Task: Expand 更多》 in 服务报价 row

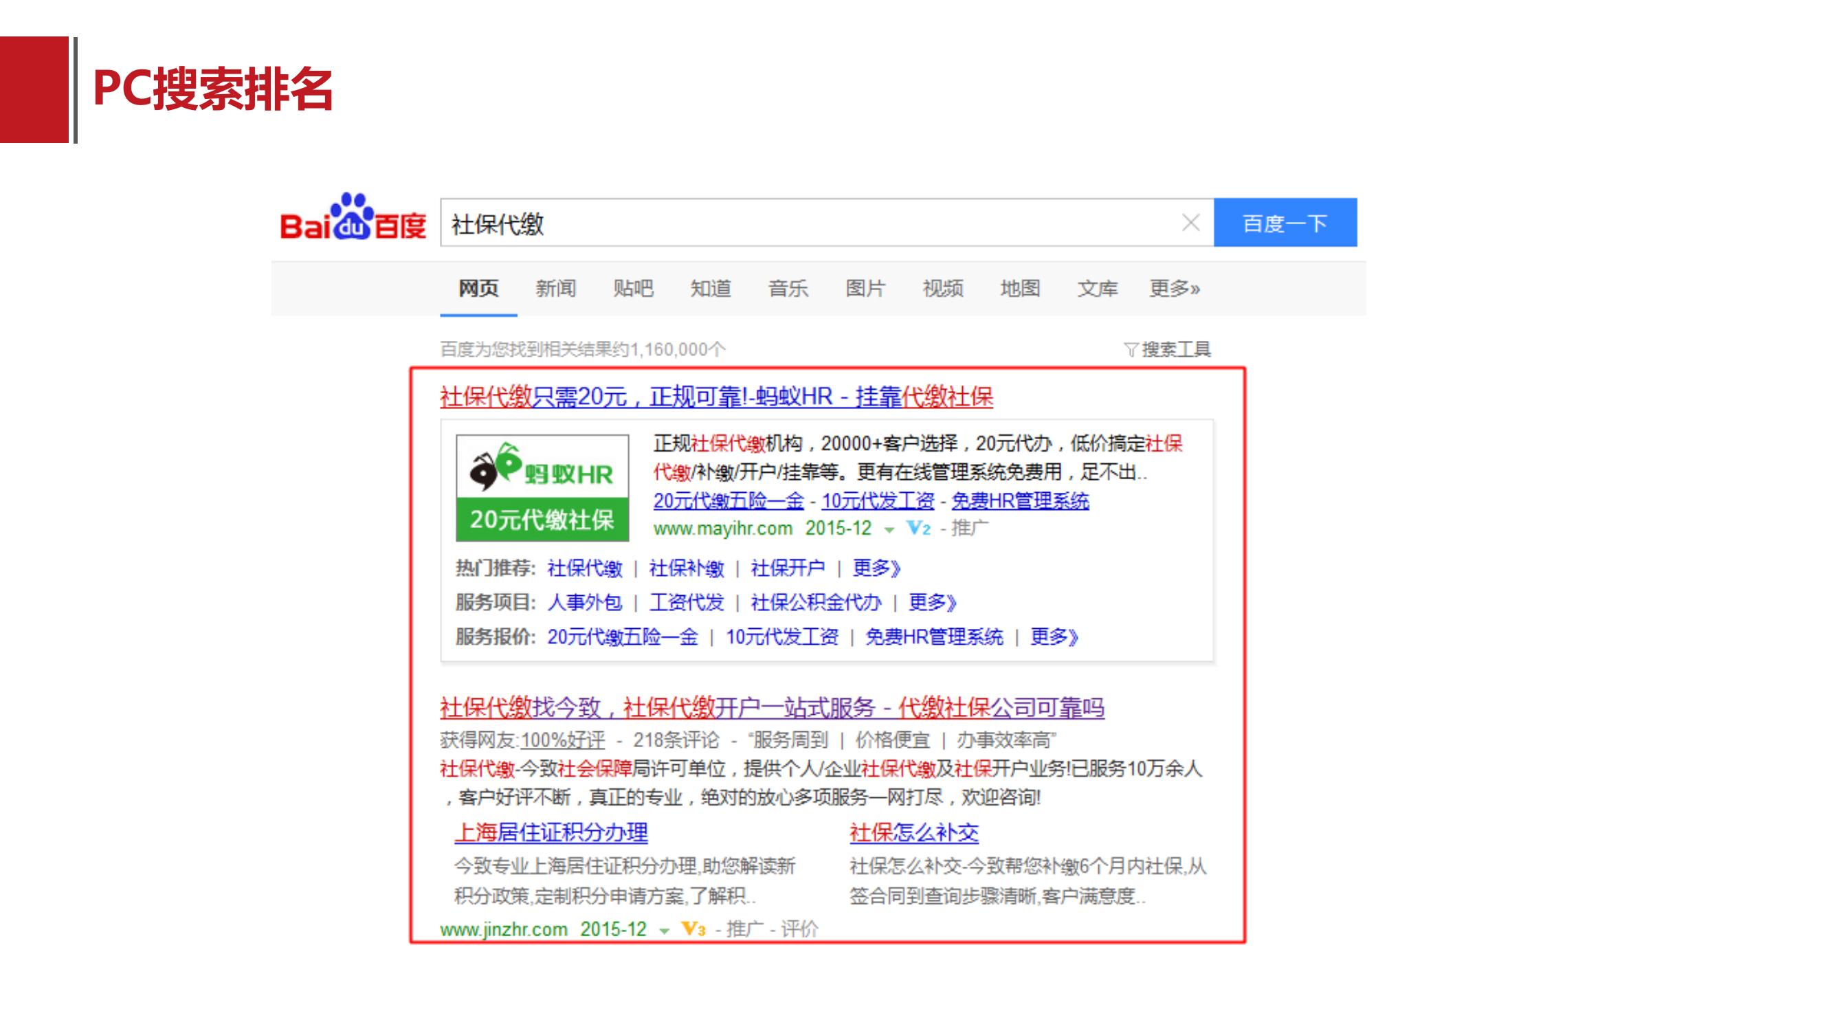Action: [x=1054, y=637]
